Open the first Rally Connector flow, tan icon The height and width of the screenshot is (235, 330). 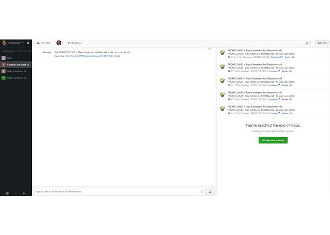[16, 71]
